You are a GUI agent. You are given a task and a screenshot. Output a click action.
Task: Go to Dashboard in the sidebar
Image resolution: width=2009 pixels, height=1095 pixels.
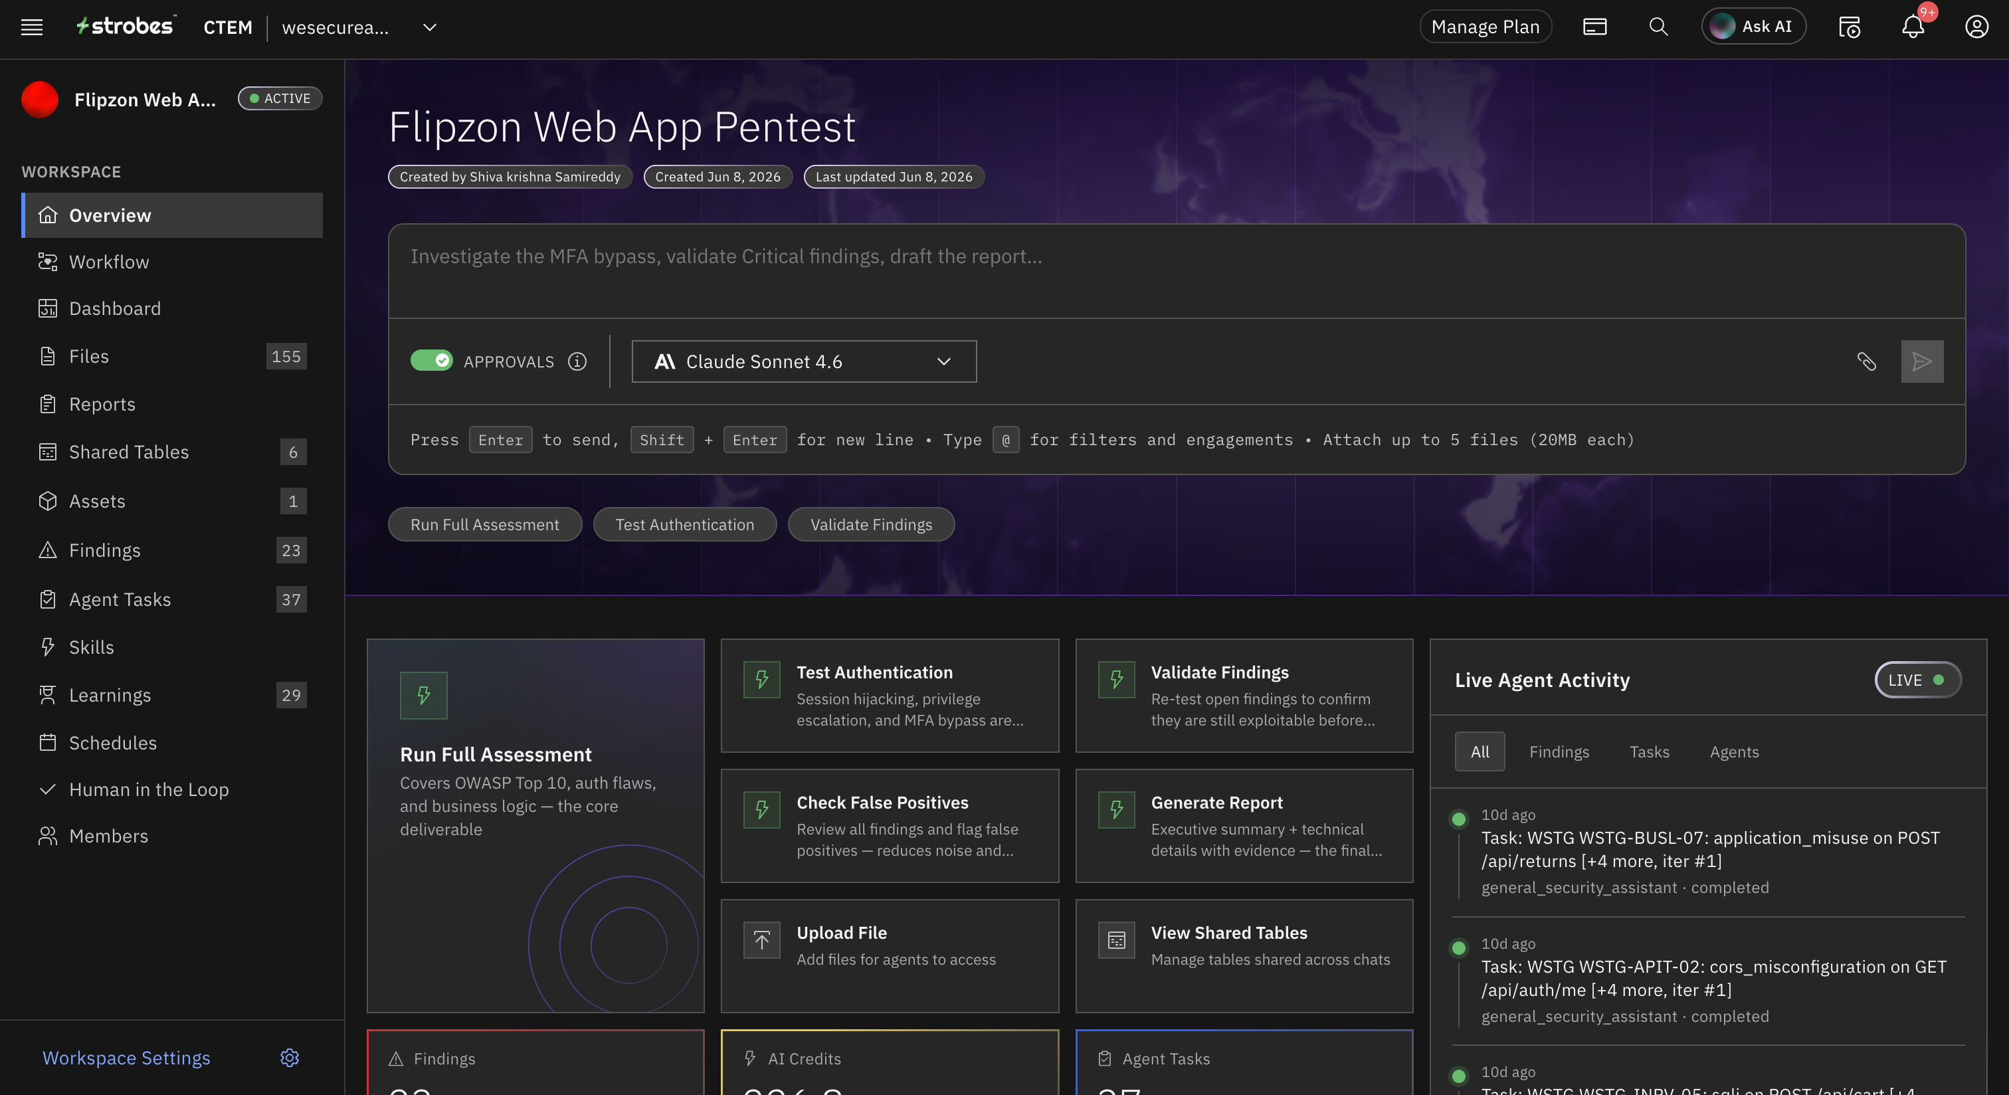[x=172, y=308]
